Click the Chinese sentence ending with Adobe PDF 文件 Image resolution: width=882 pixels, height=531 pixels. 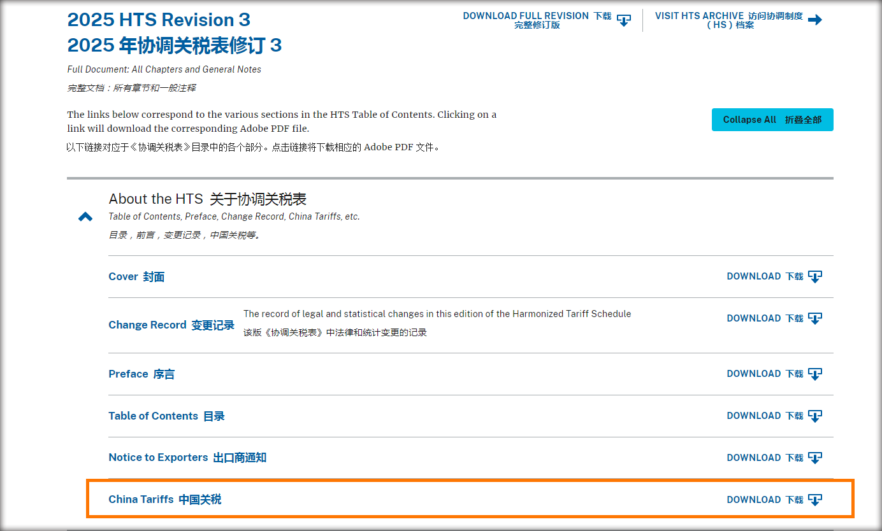tap(254, 147)
